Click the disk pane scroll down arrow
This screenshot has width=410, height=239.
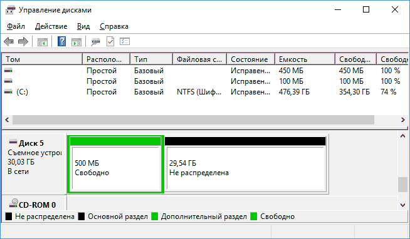pyautogui.click(x=402, y=205)
